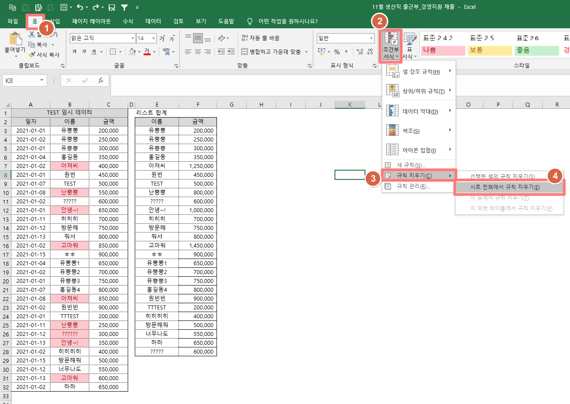The image size is (570, 404).
Task: Open the Conditional Formatting (조건부 서식) dropdown
Action: point(391,46)
